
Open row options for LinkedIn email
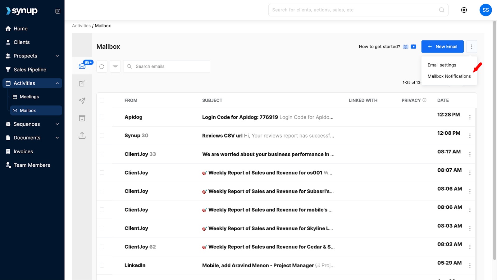[x=470, y=265]
